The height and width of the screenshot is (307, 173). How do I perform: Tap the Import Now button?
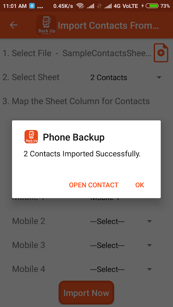(86, 293)
